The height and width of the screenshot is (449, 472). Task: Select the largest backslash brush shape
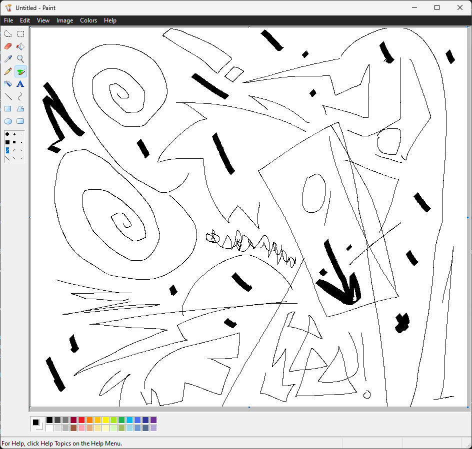click(x=7, y=158)
